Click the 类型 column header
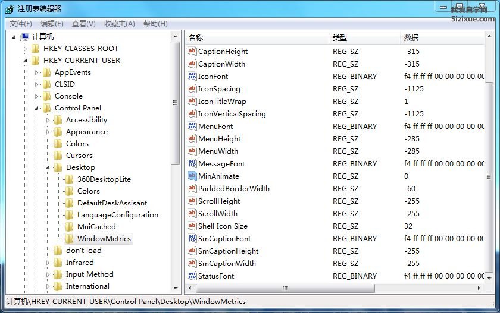Screen dimensions: 500x313 364,37
